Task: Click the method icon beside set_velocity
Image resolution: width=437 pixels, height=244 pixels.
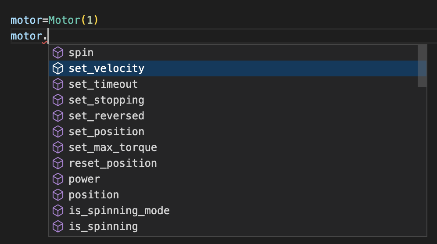Action: click(58, 68)
